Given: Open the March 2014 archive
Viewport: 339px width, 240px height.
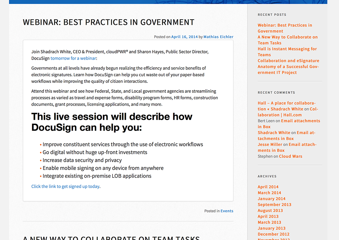Looking at the screenshot, I should pos(269,193).
